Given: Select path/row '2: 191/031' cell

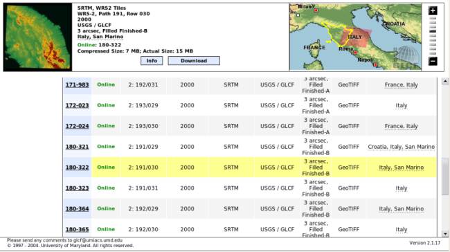Looking at the screenshot, I should (143, 188).
